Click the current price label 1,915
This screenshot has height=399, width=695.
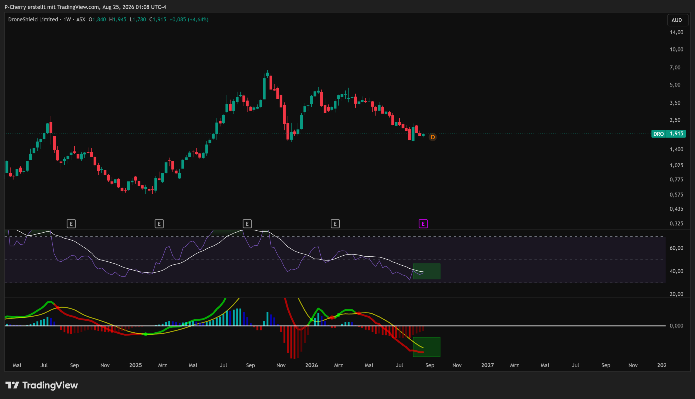point(676,134)
